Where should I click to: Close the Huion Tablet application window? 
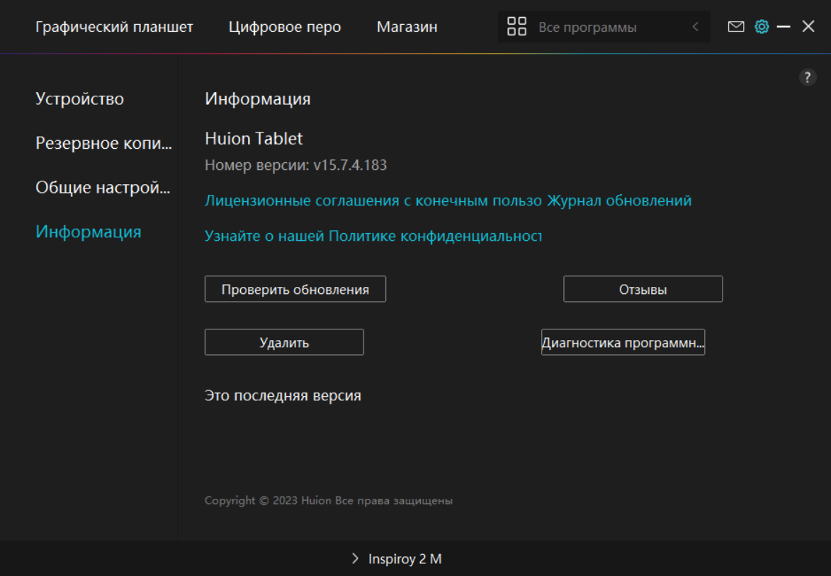[808, 27]
